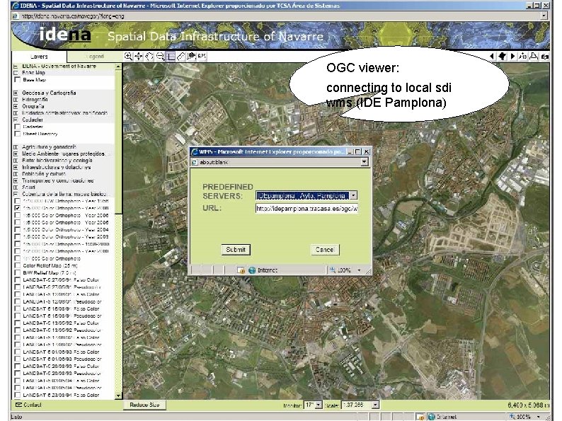Expand Transportes y comunicaciones group
Viewport: 562px width, 421px height.
(16, 180)
